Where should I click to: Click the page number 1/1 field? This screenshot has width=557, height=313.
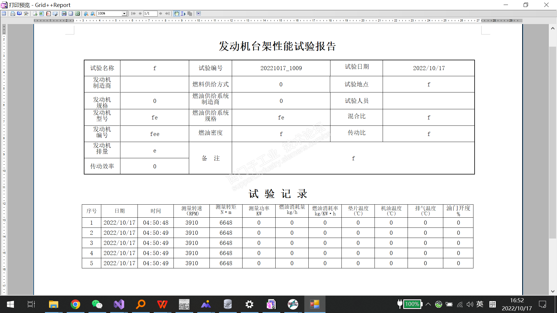tap(150, 14)
